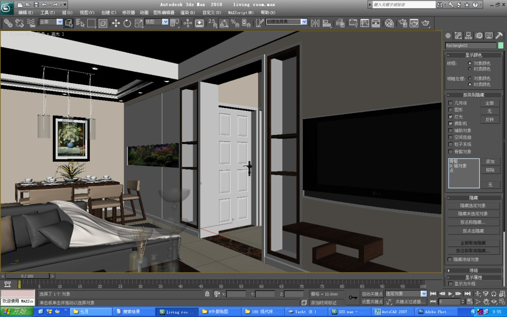Screen dimensions: 507x317
Task: Open the 工具(T) menu
Action: [48, 13]
